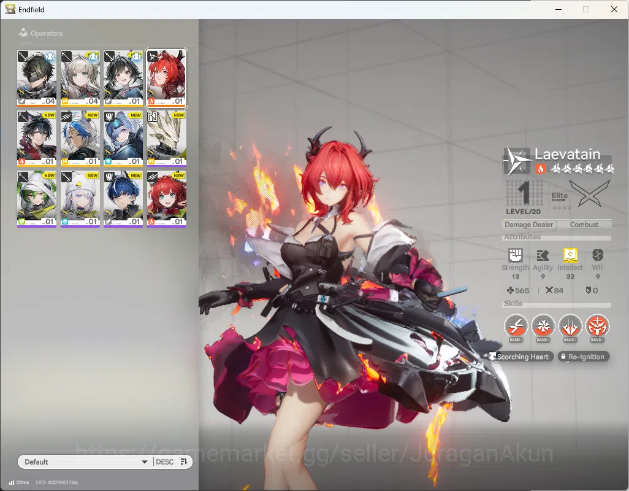Select the masked dark-haired operator card
The image size is (629, 491).
(37, 78)
